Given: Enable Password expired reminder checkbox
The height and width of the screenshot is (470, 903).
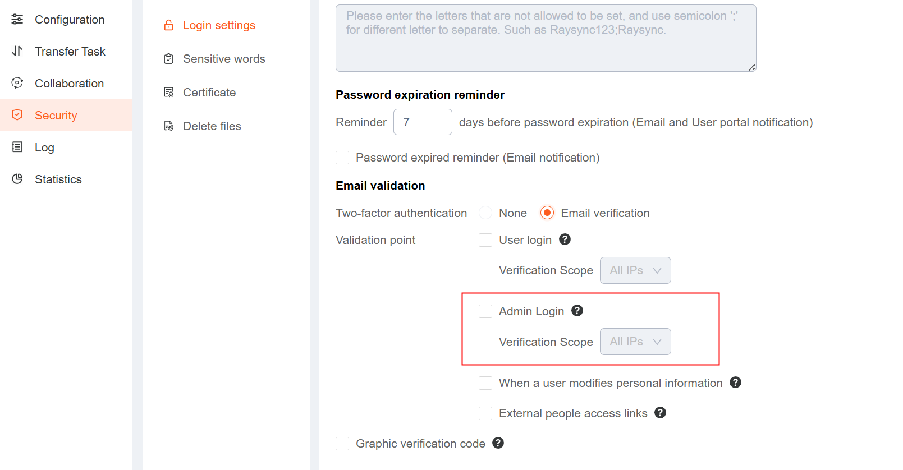Looking at the screenshot, I should click(342, 158).
